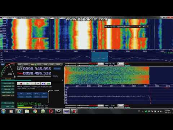Toggle the AFC button
This screenshot has width=173, height=130.
point(44,94)
